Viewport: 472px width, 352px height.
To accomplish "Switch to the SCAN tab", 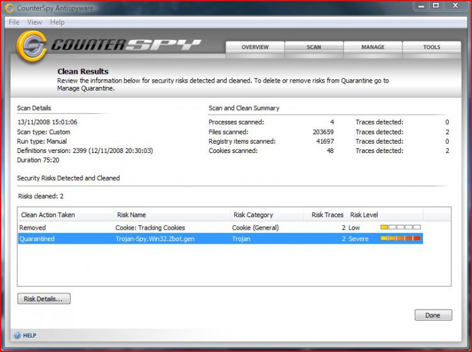I will coord(313,47).
